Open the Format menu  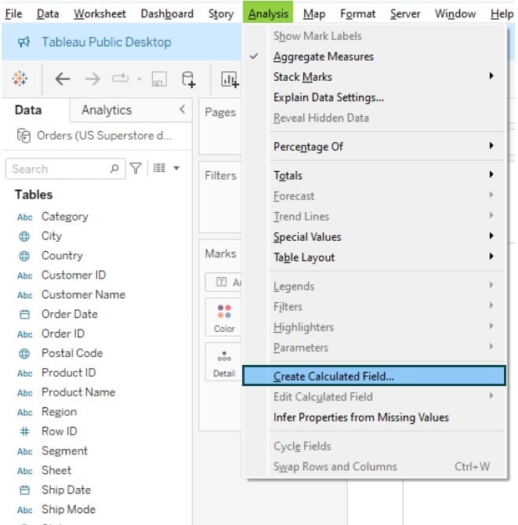click(357, 13)
